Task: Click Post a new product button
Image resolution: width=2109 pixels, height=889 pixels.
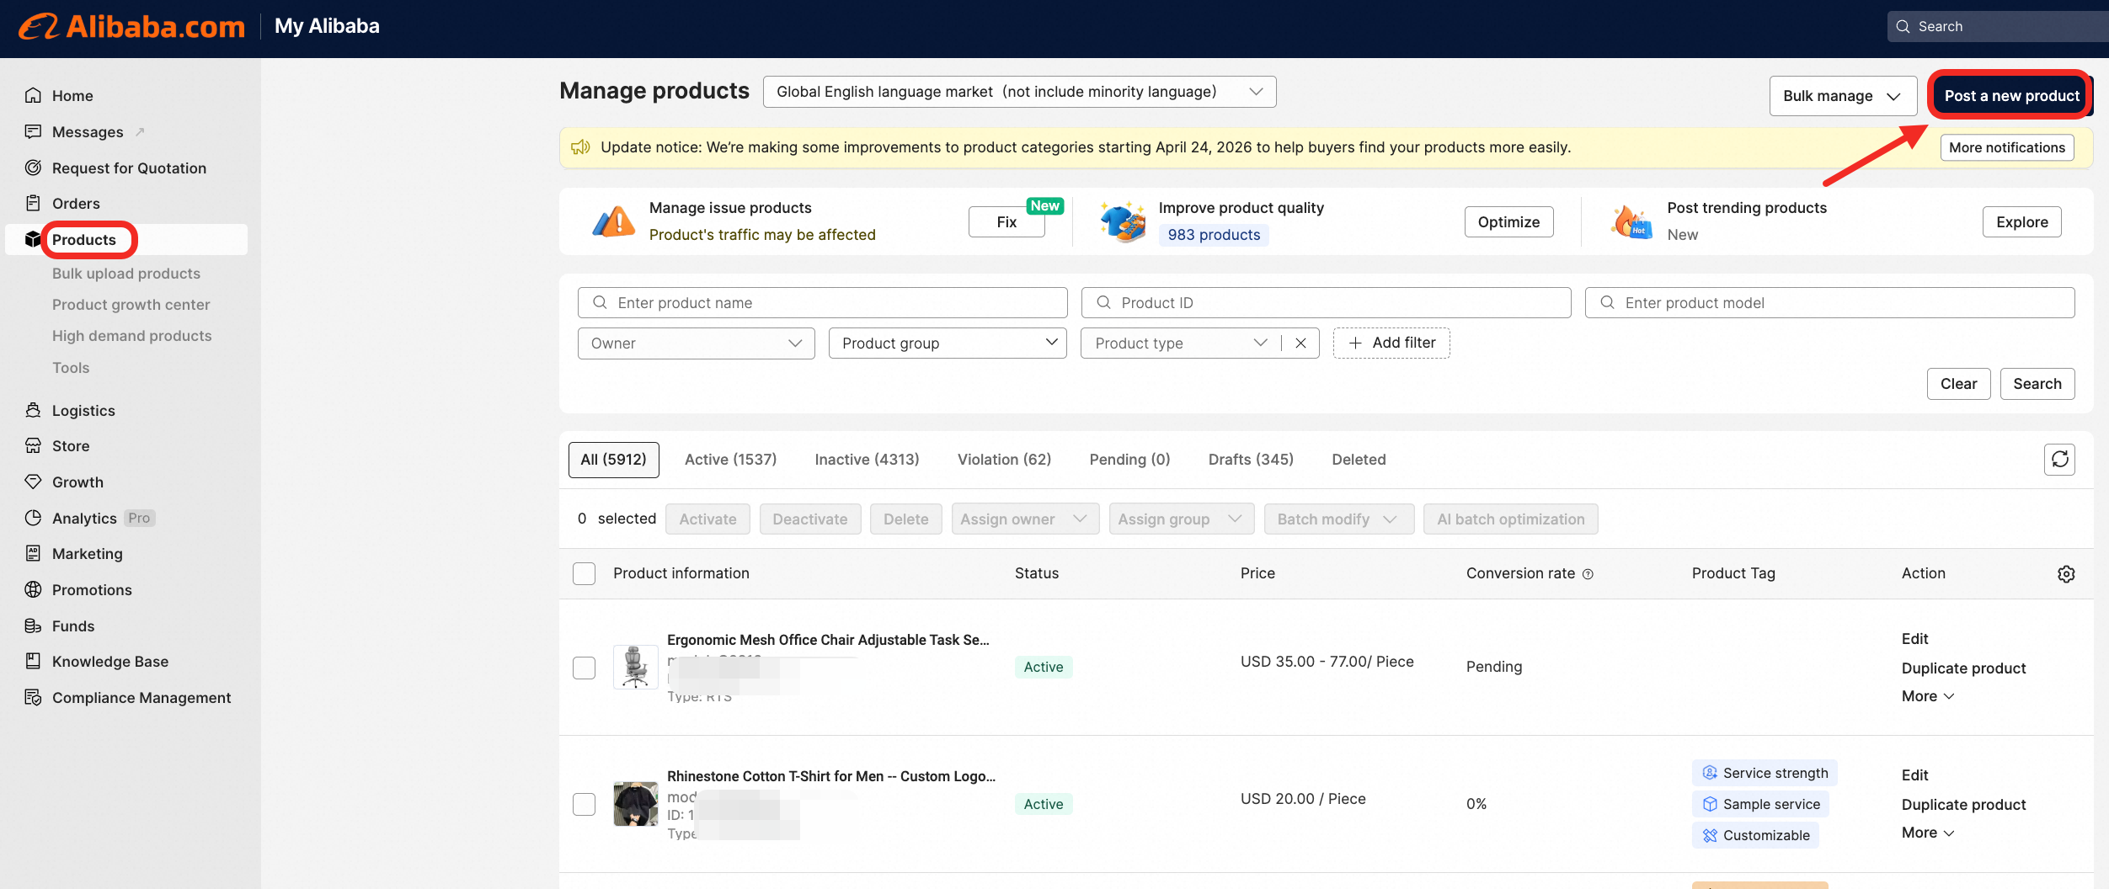Action: 2011,96
